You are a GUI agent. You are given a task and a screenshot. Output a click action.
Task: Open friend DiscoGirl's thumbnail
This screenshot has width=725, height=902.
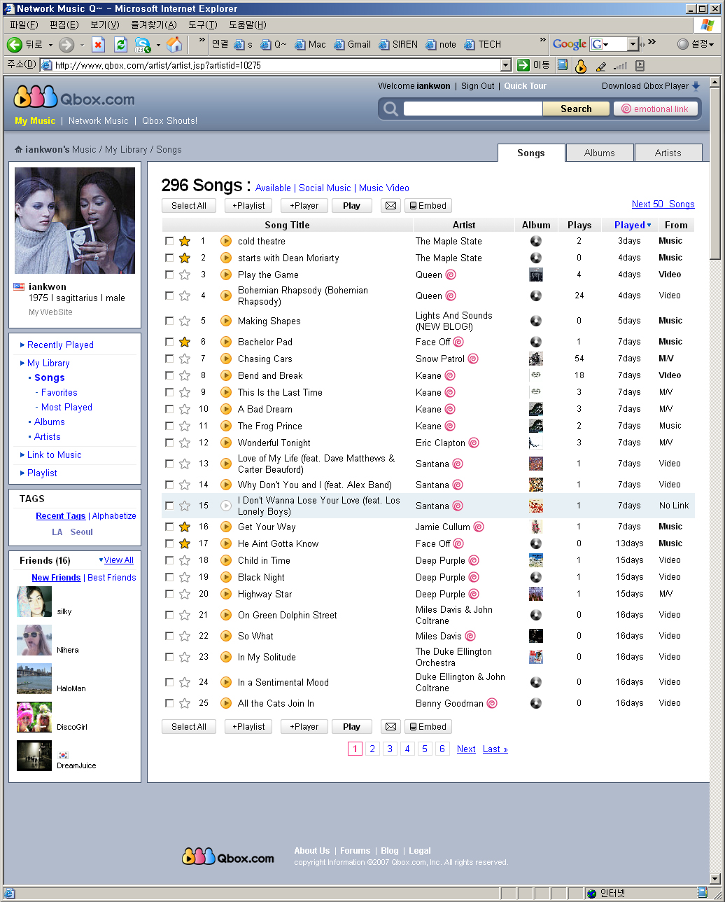pyautogui.click(x=34, y=717)
